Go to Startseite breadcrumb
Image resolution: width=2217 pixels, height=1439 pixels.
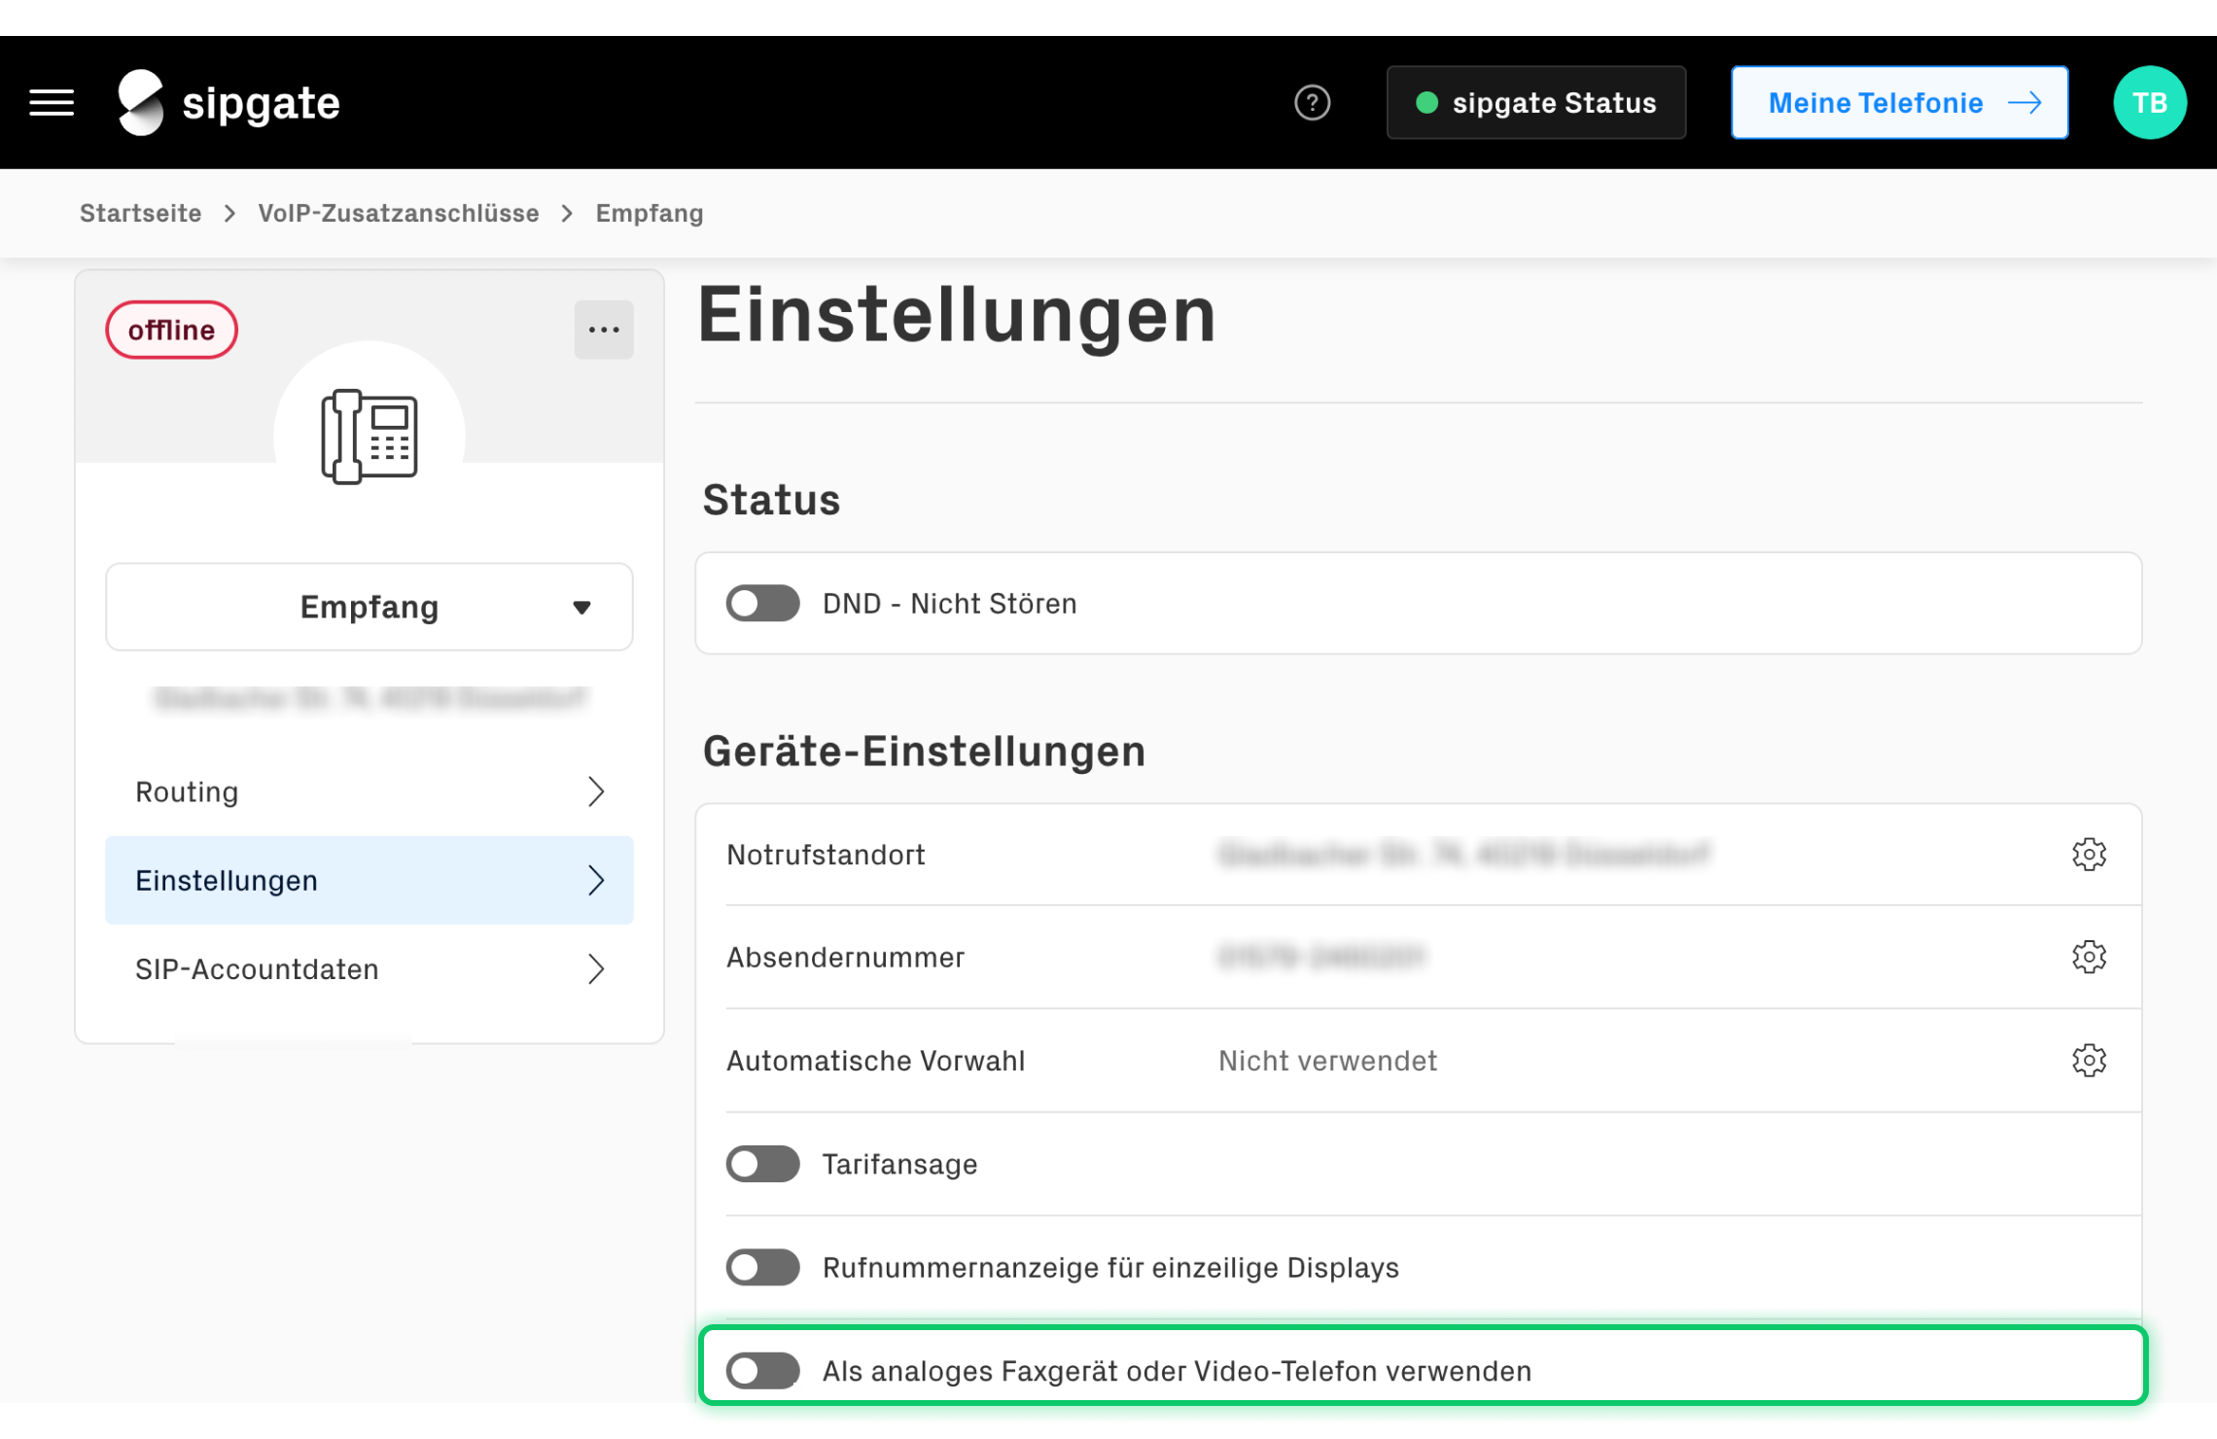tap(141, 213)
